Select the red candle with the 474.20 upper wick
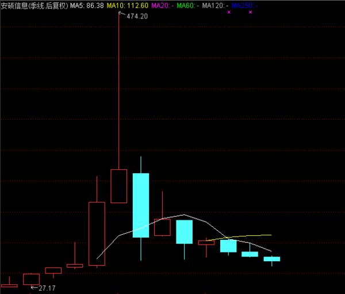345x294 pixels. coord(119,186)
